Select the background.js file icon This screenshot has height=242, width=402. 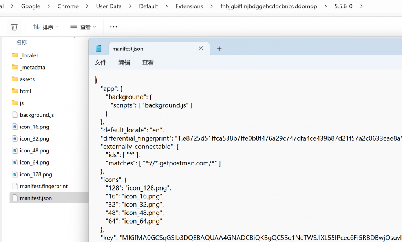pos(15,115)
